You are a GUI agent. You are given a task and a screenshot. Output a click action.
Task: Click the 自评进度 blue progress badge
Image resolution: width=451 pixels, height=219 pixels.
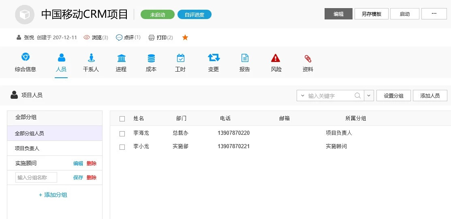point(195,15)
